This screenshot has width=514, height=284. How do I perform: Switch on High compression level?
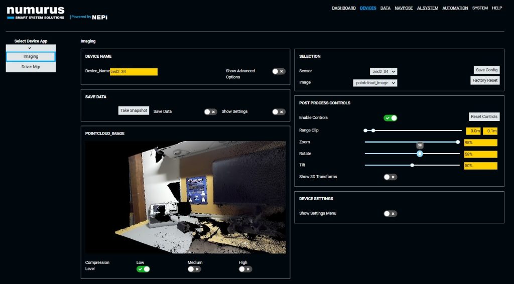pyautogui.click(x=245, y=269)
